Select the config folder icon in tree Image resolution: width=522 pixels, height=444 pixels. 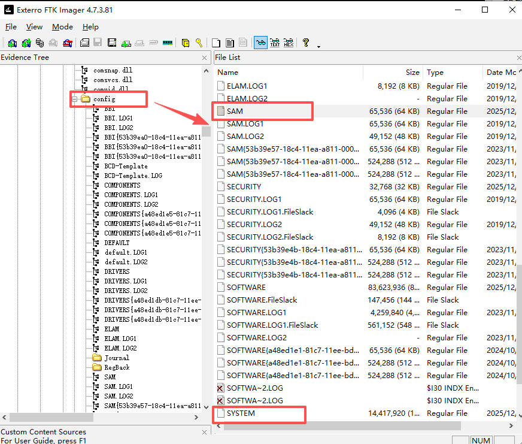86,99
